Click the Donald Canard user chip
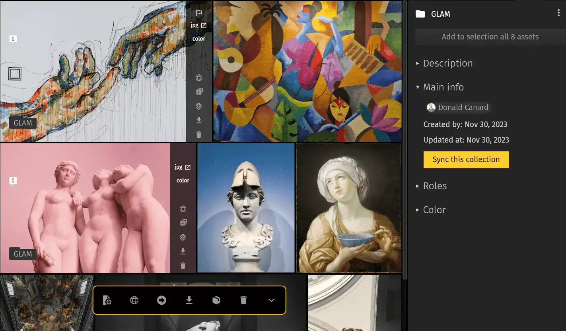The height and width of the screenshot is (331, 566). [458, 108]
